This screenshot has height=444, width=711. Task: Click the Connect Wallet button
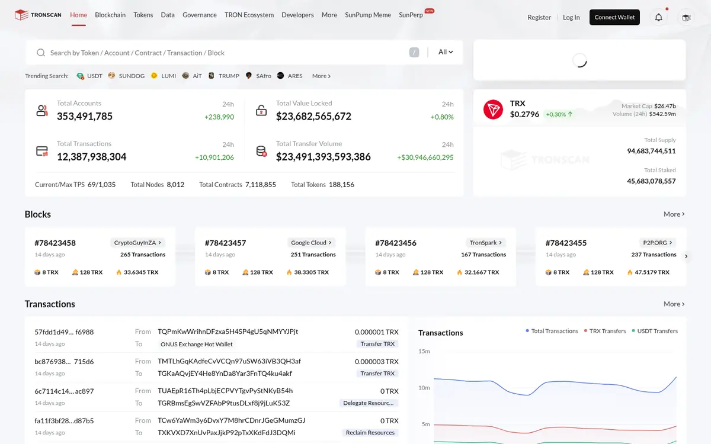coord(614,17)
